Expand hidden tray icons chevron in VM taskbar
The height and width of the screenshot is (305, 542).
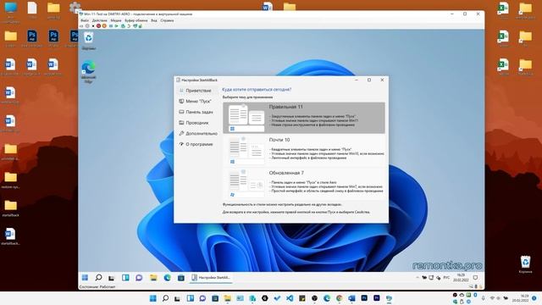[x=418, y=277]
